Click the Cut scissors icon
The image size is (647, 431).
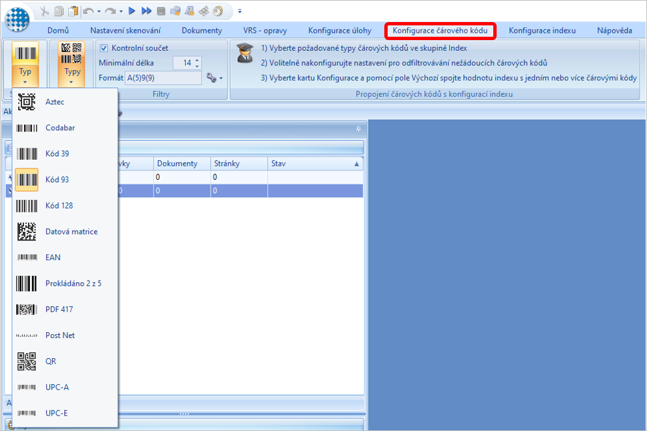click(45, 11)
